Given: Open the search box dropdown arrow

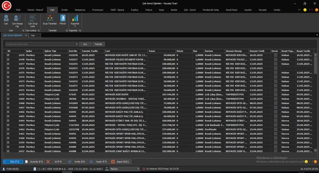Looking at the screenshot, I should 77,44.
